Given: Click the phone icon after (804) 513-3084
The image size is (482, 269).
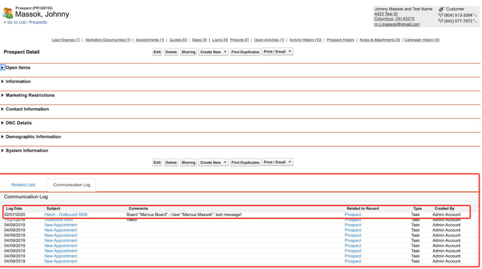Looking at the screenshot, I should (x=475, y=16).
